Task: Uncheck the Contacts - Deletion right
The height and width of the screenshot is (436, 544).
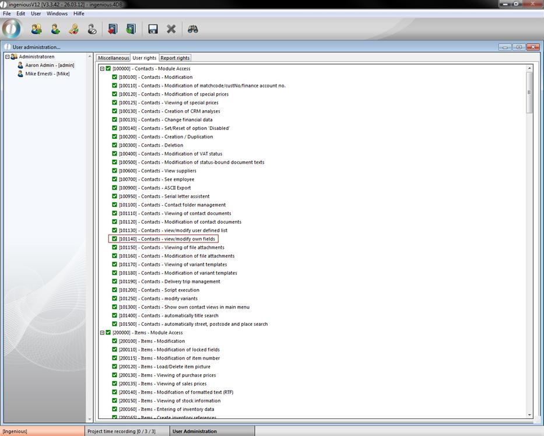Action: (115, 145)
